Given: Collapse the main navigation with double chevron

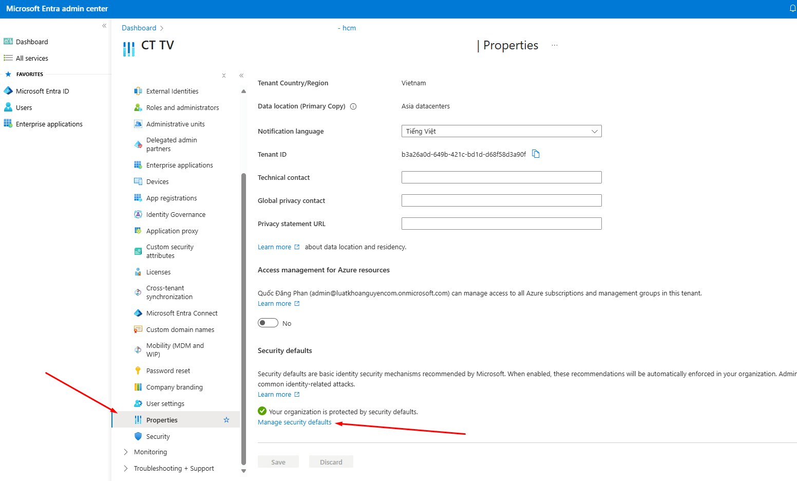Looking at the screenshot, I should (104, 26).
